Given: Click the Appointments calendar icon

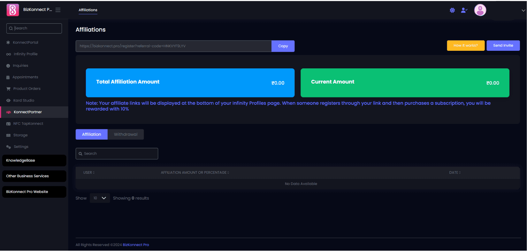Looking at the screenshot, I should click(8, 77).
